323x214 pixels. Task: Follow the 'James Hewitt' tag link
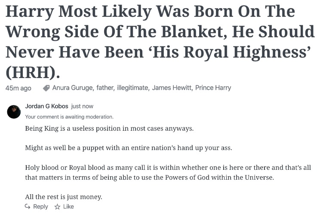click(x=172, y=87)
